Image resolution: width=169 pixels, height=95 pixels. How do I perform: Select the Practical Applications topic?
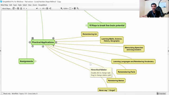pyautogui.click(x=43, y=42)
